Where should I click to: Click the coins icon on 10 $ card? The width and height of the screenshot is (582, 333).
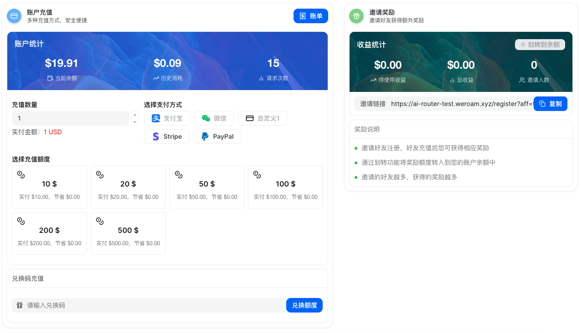coord(21,174)
